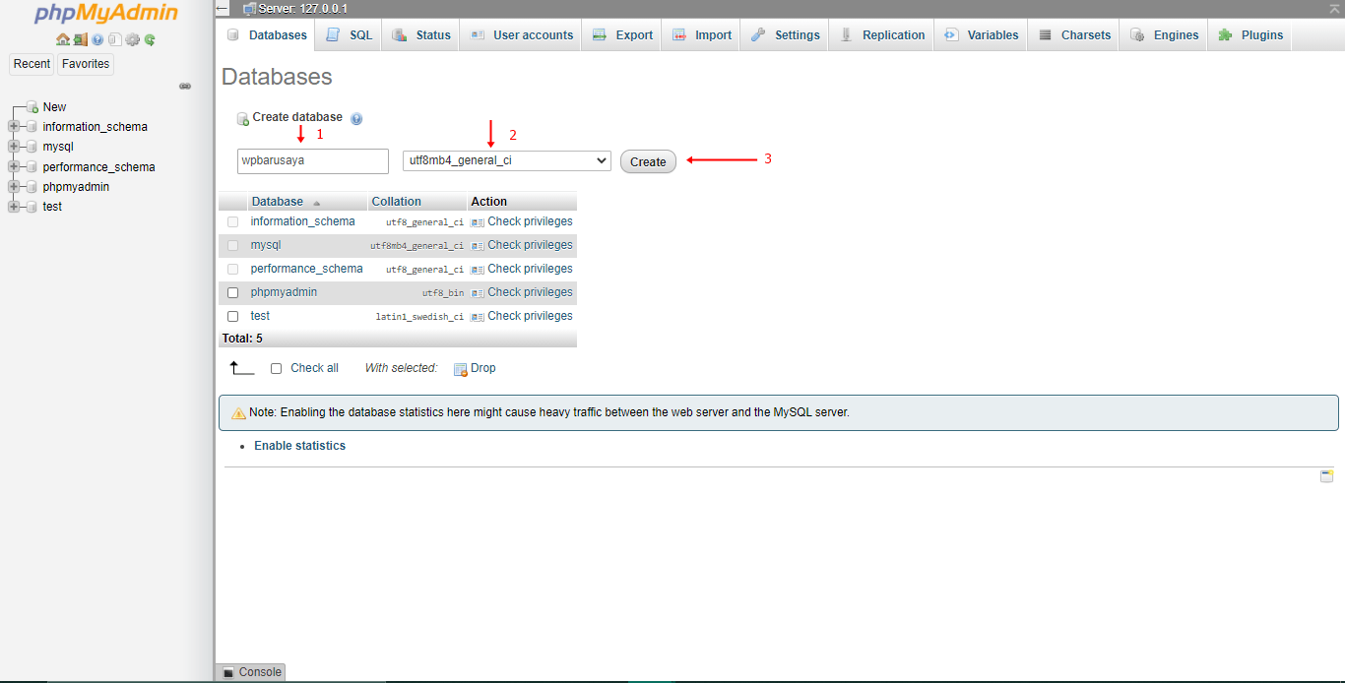
Task: Click the Enable statistics link
Action: click(x=299, y=446)
